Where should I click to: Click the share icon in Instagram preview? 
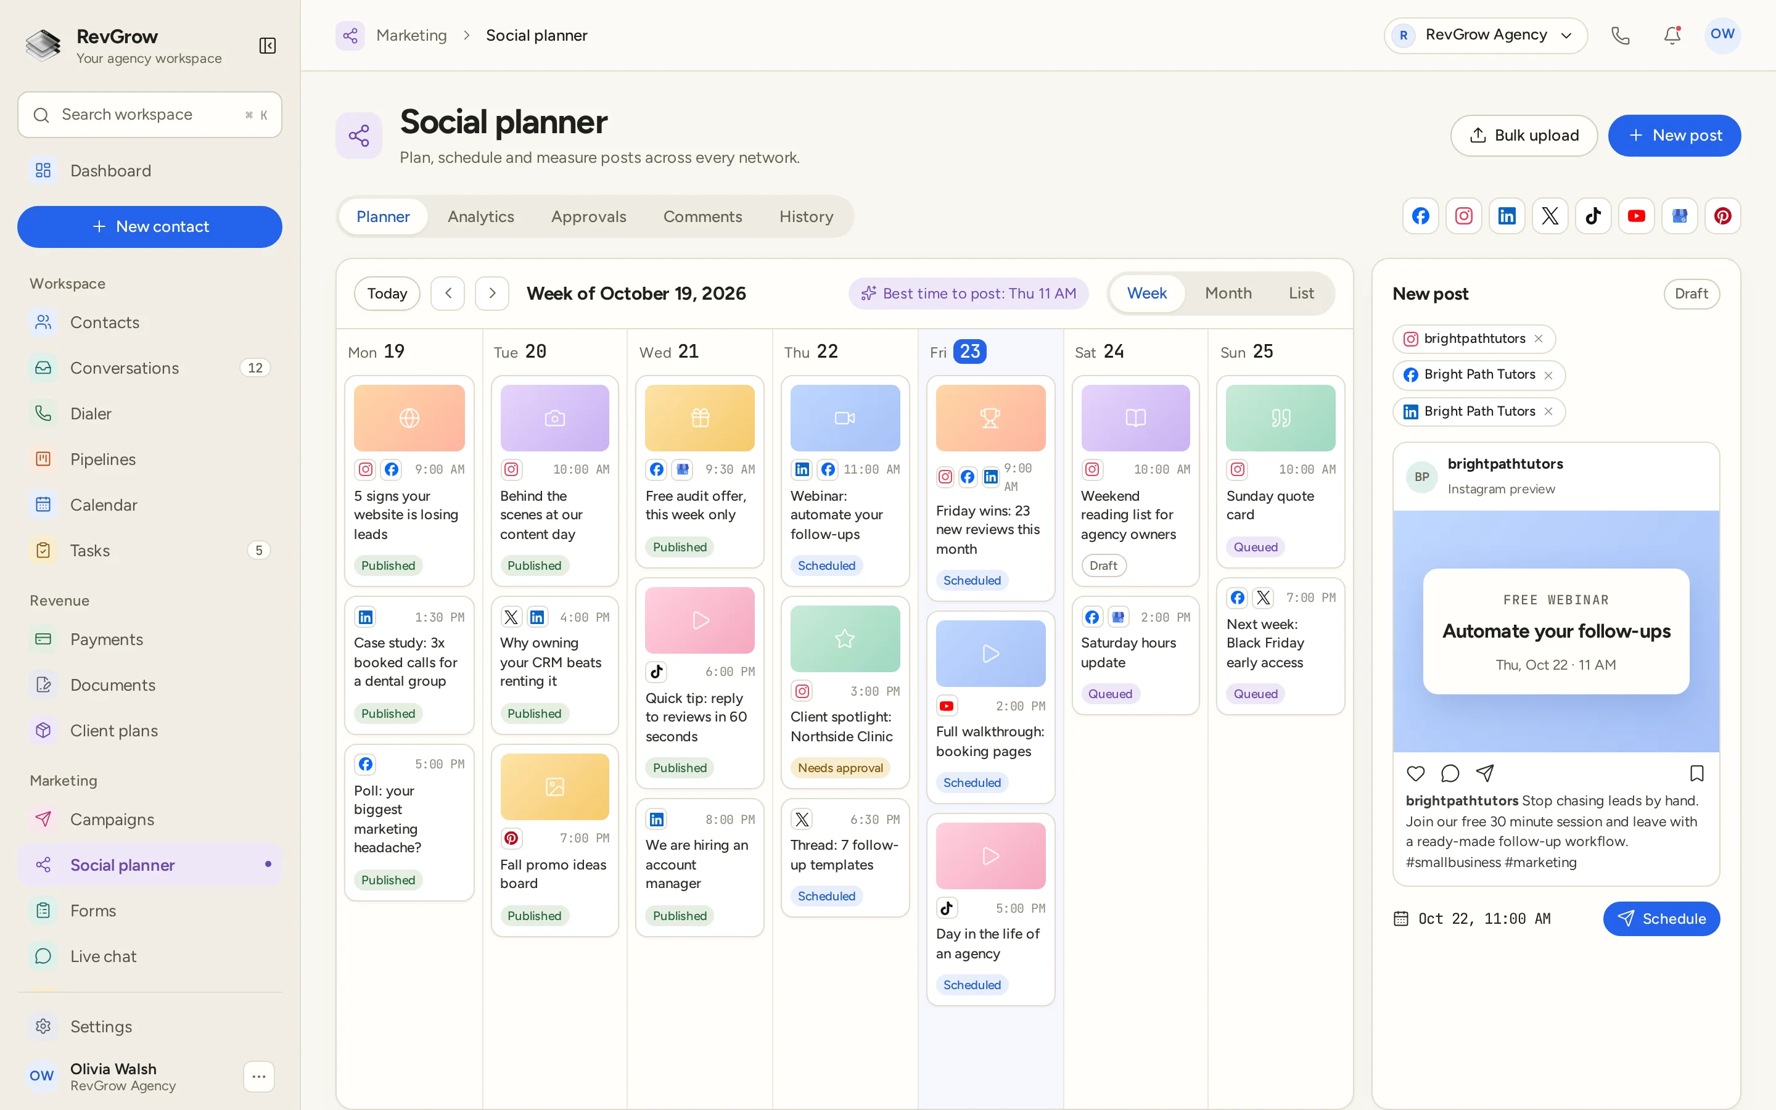point(1485,773)
